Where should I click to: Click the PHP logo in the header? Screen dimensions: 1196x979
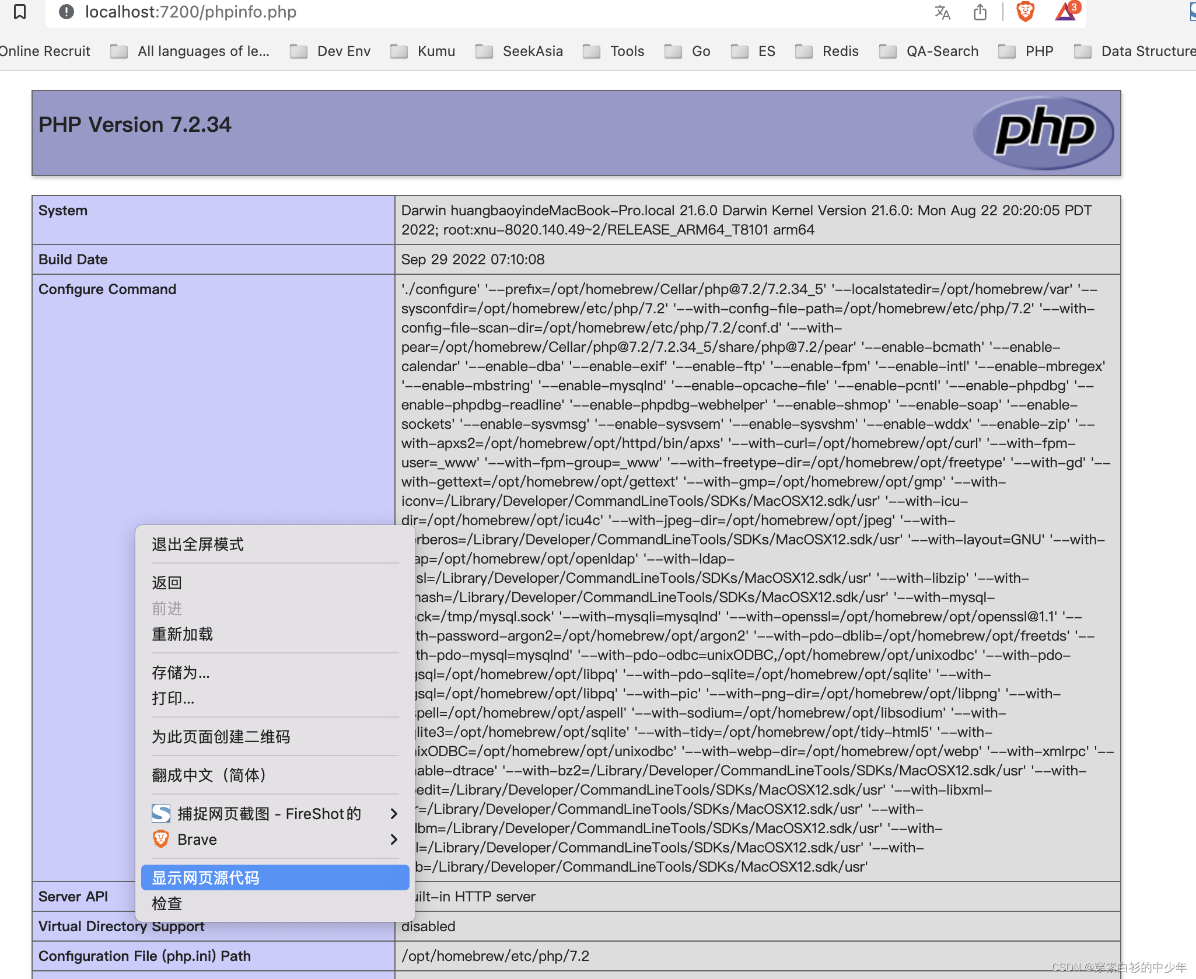[x=1044, y=132]
